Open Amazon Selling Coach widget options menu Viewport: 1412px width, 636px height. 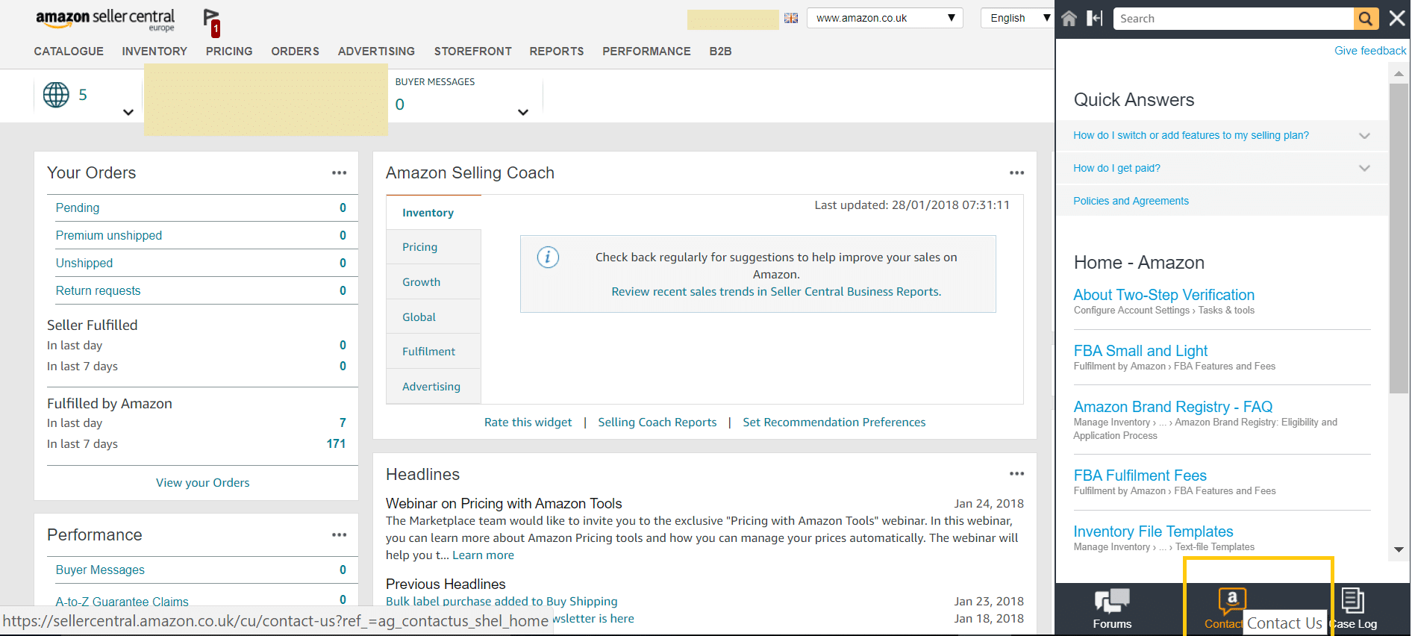click(x=1016, y=172)
